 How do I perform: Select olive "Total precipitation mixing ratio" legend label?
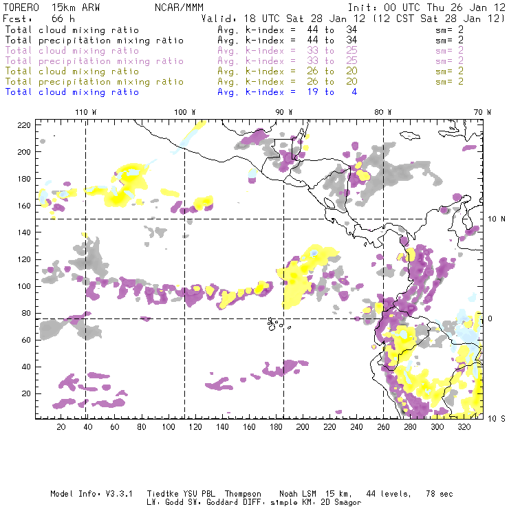click(x=94, y=81)
